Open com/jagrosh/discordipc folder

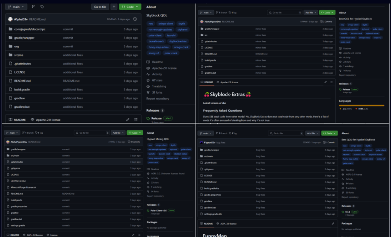pyautogui.click(x=30, y=29)
